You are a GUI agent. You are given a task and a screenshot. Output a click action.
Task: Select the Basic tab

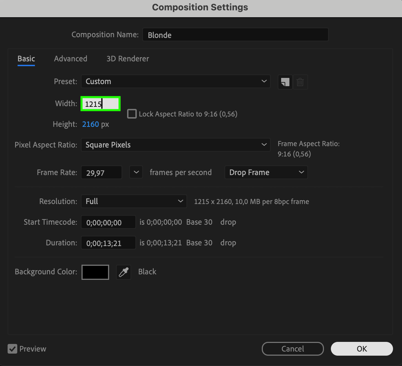(x=26, y=59)
